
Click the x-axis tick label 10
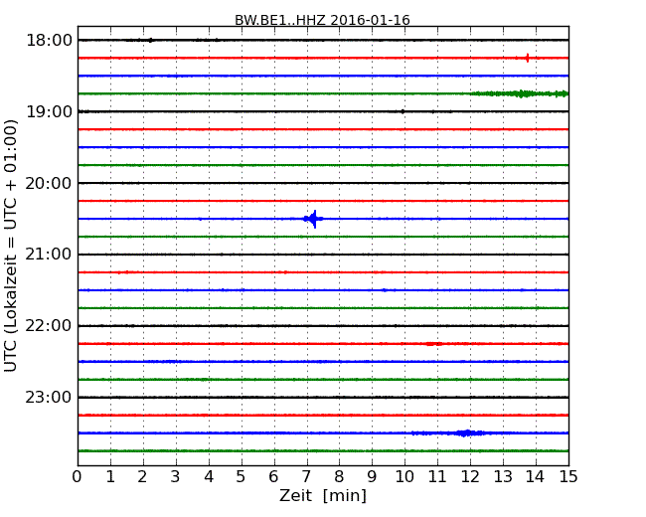(x=404, y=476)
